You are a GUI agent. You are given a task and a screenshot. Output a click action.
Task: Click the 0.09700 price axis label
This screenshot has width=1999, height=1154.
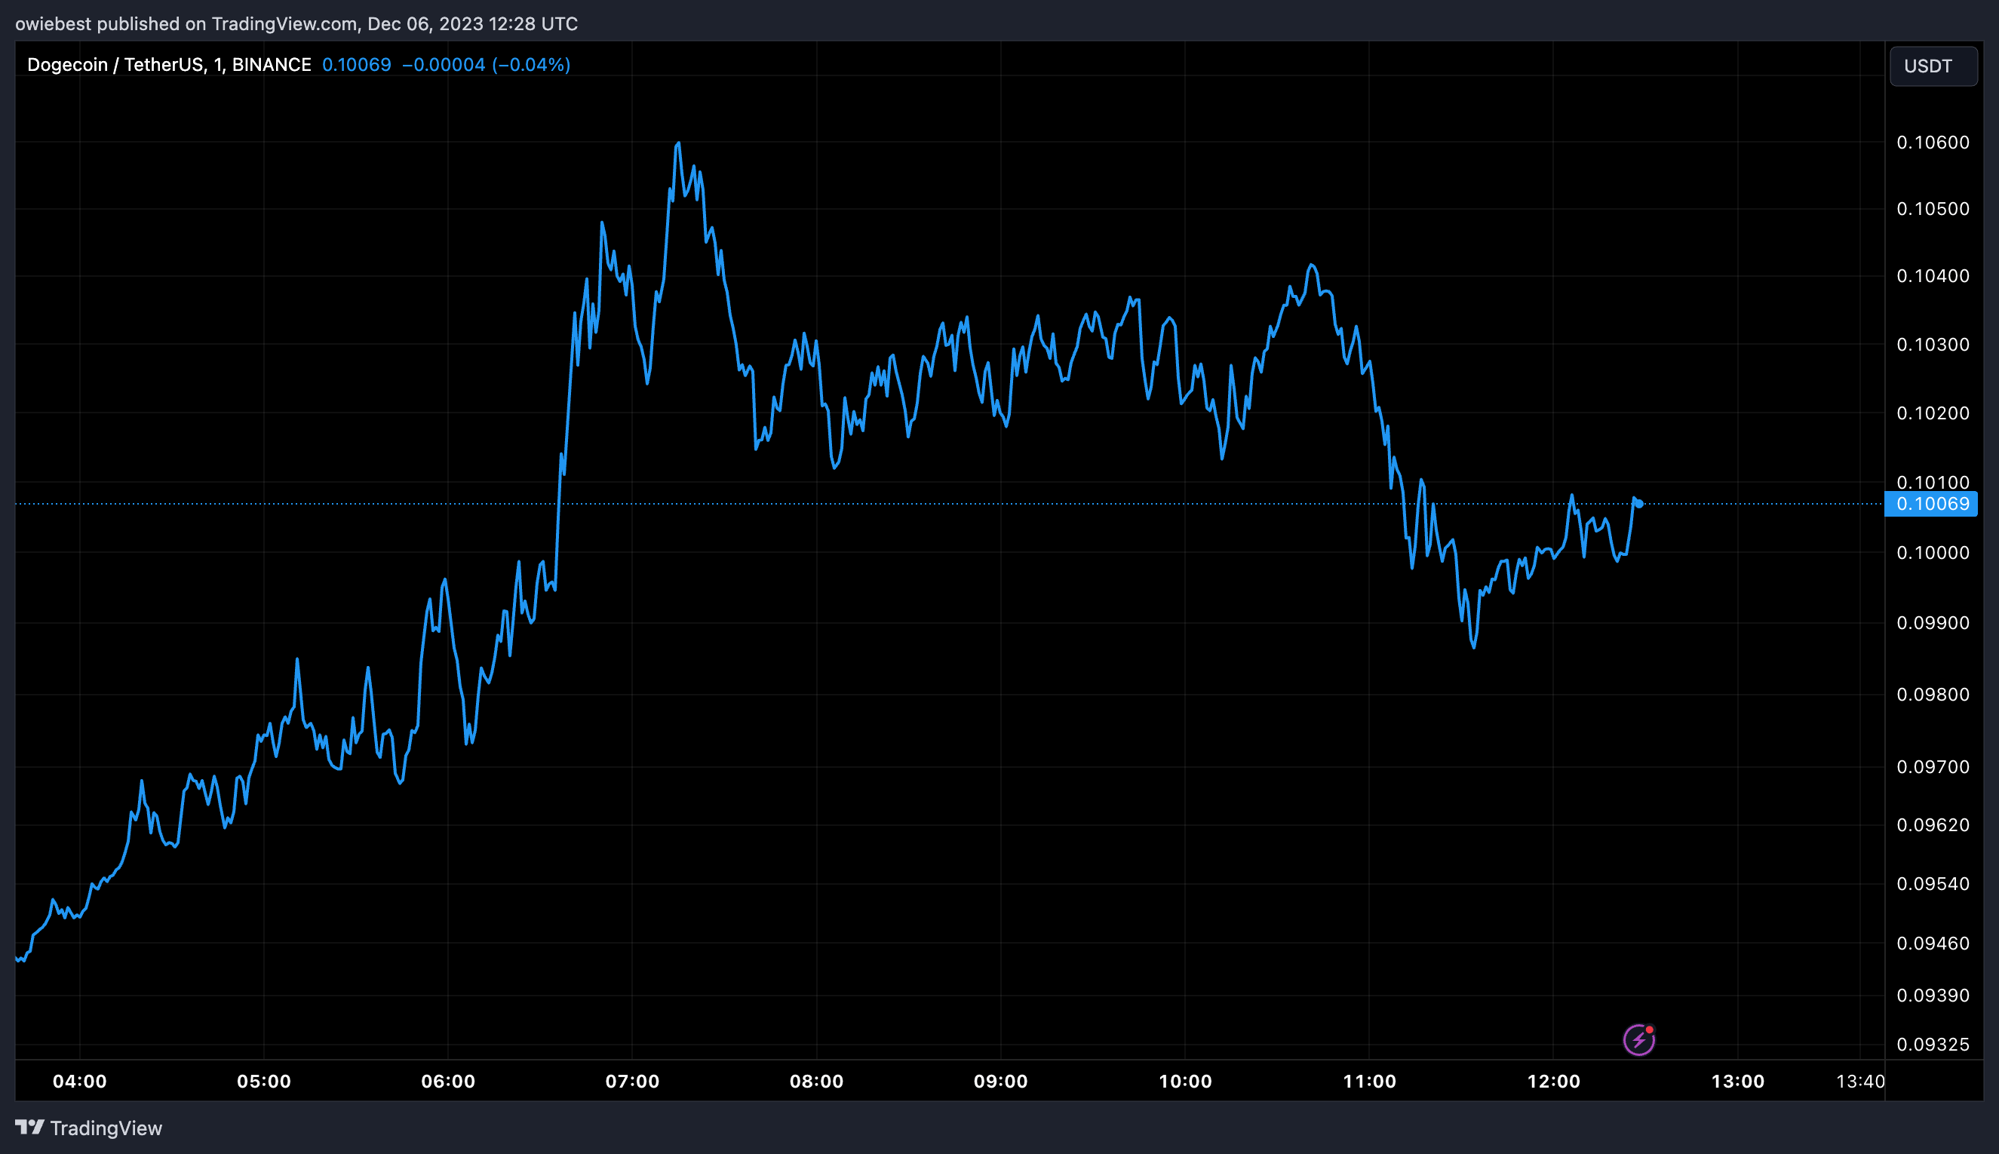1933,766
